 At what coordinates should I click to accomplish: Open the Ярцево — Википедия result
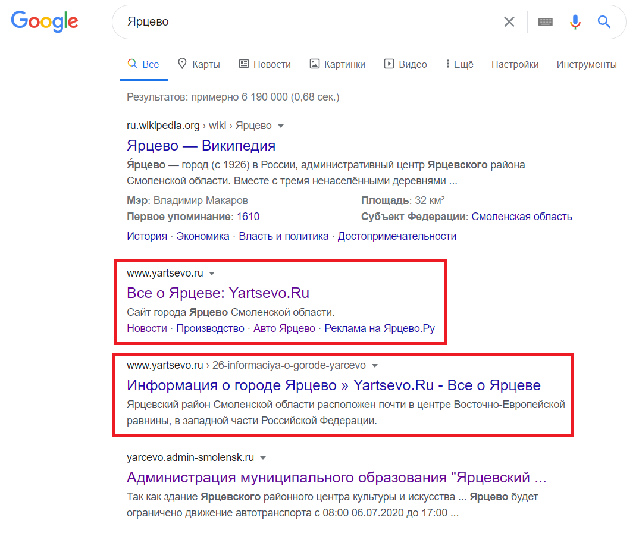click(x=201, y=146)
